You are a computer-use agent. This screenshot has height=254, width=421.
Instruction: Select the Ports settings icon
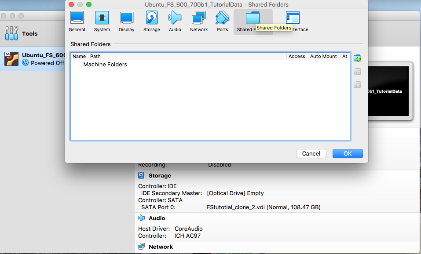(223, 22)
